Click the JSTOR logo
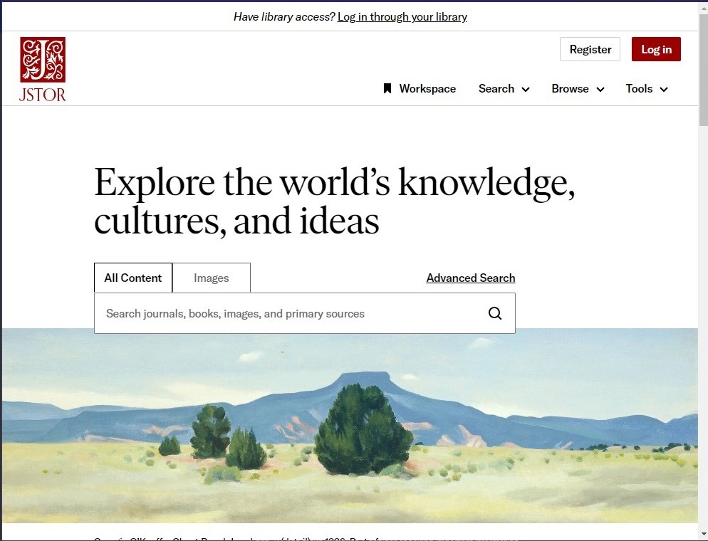 (x=43, y=69)
